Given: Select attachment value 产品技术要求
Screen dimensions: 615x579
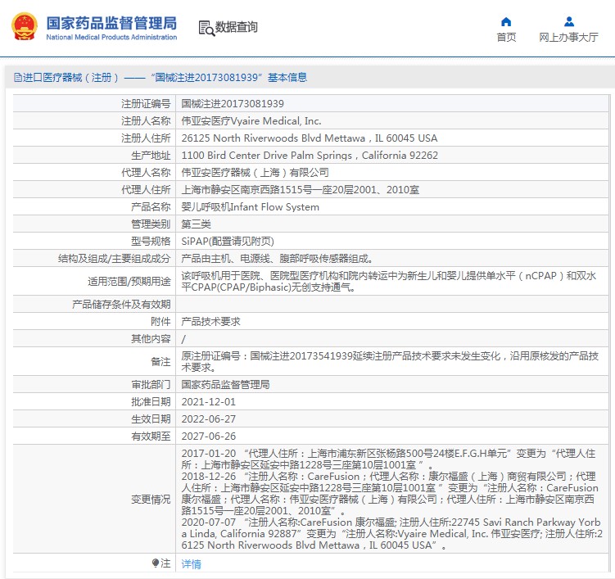Looking at the screenshot, I should tap(210, 322).
